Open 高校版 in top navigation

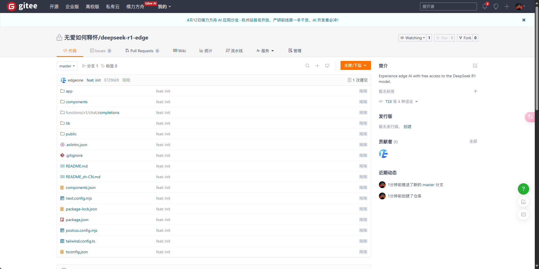(92, 6)
